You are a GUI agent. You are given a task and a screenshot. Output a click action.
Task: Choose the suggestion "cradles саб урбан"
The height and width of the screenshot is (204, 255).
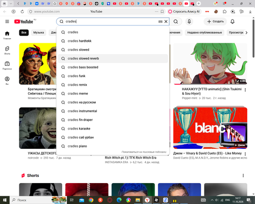(113, 137)
